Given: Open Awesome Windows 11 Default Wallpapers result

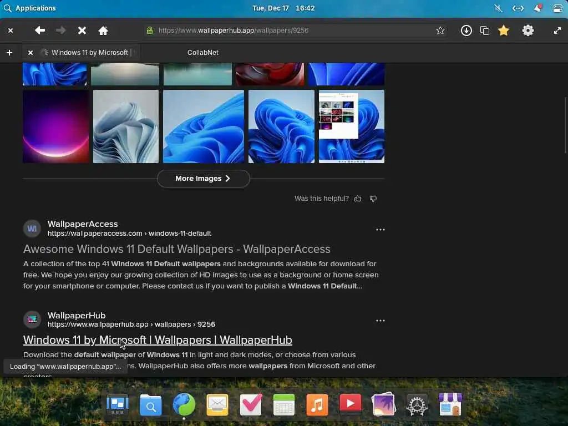Looking at the screenshot, I should [177, 249].
